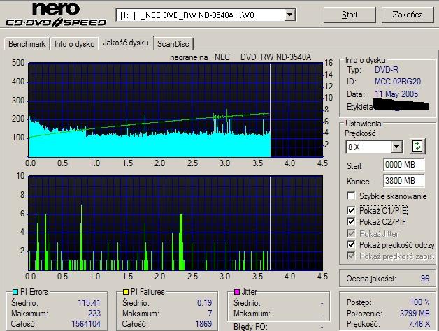This screenshot has height=331, width=439.
Task: Click the Nero CD-DVD Speed logo
Action: pos(56,15)
